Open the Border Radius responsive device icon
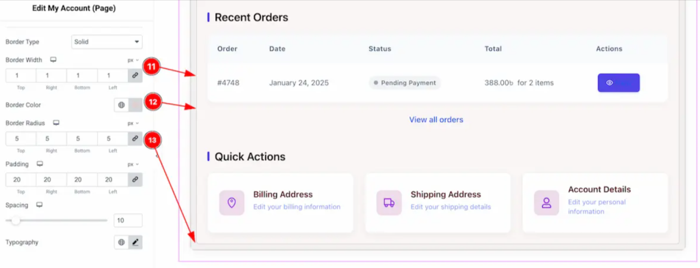 click(x=56, y=123)
